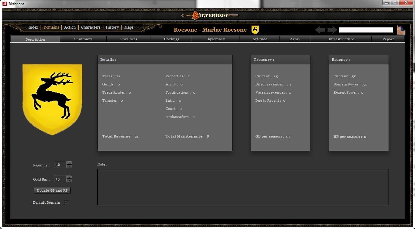The image size is (415, 229).
Task: Click the Vassals revenues: 0 line
Action: [x=273, y=92]
